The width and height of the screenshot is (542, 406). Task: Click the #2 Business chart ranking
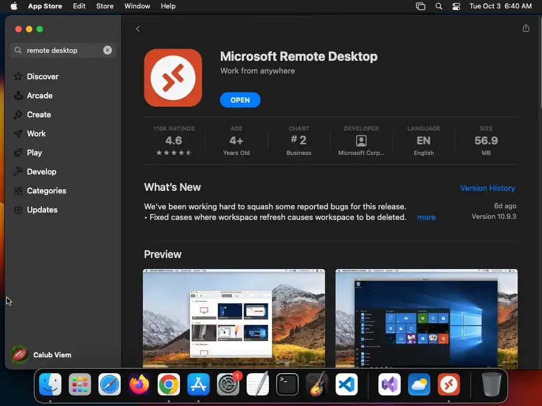coord(299,141)
